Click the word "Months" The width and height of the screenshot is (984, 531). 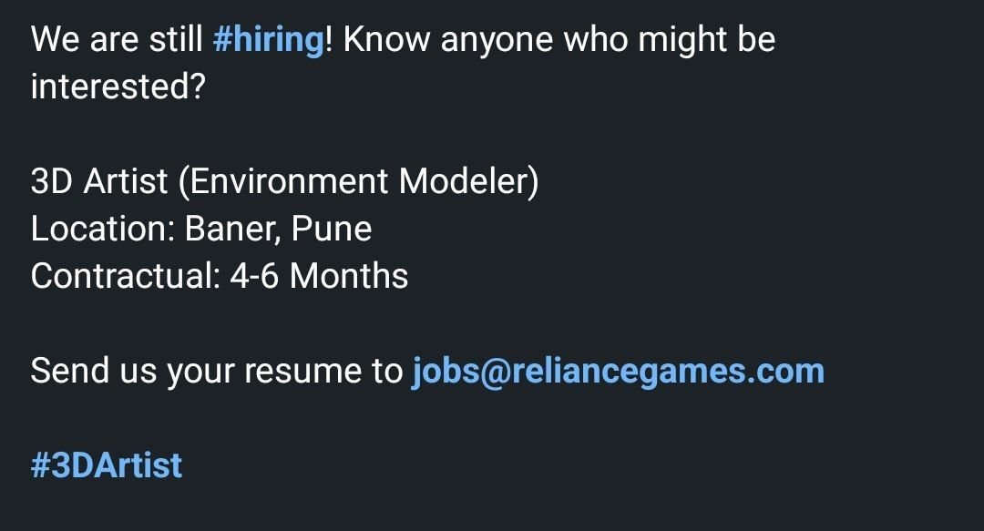pos(349,276)
